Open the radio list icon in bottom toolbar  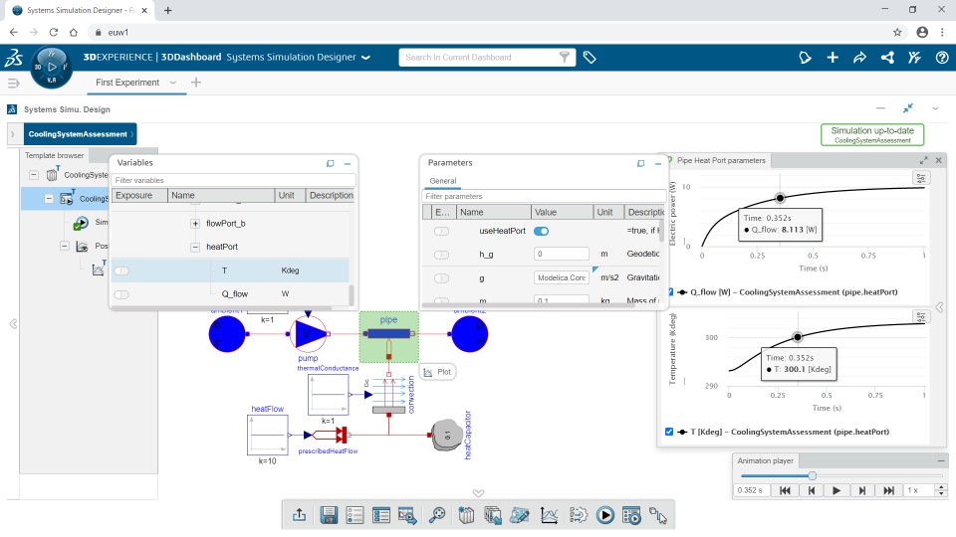point(355,515)
